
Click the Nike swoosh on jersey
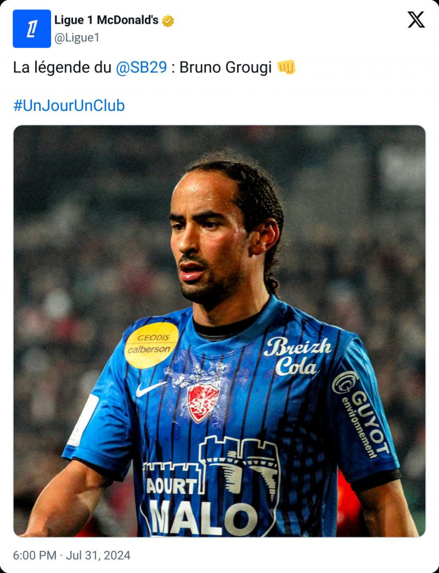tap(150, 389)
